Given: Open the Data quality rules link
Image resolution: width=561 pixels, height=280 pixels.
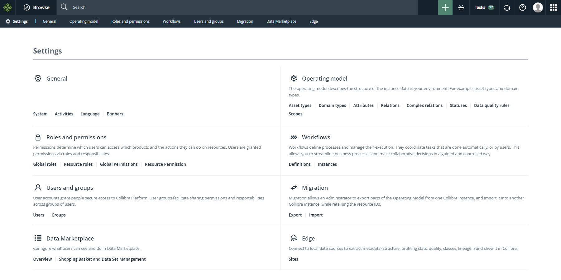Looking at the screenshot, I should tap(491, 106).
